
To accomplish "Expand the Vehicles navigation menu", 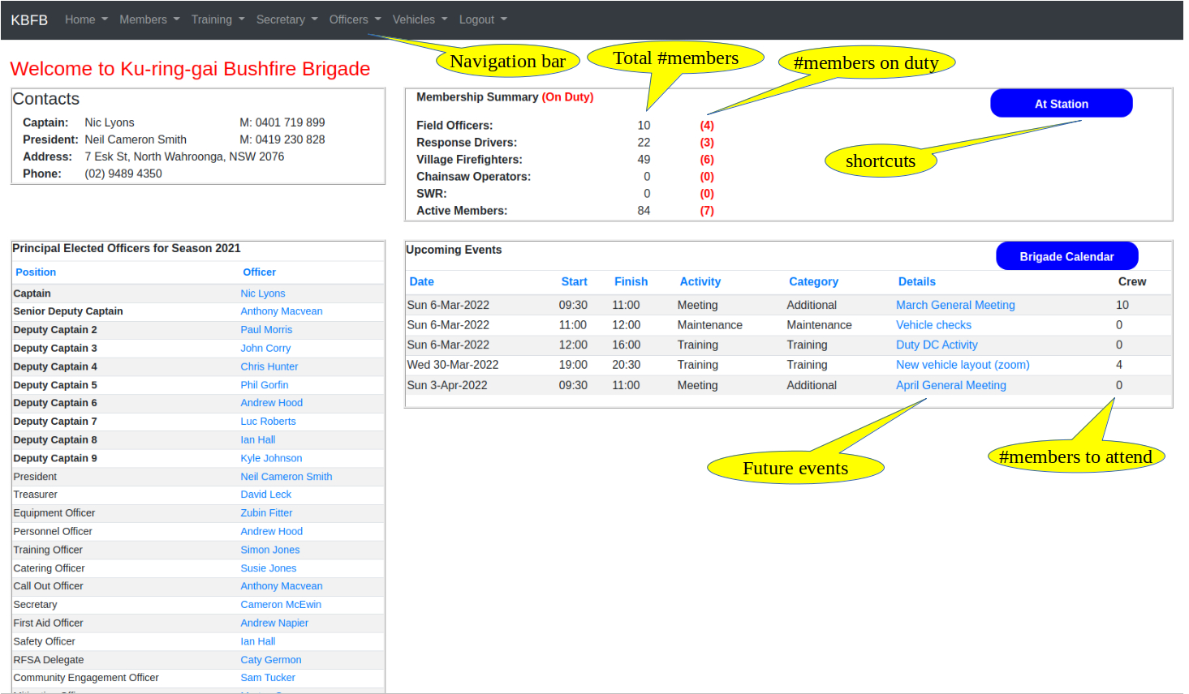I will point(420,19).
